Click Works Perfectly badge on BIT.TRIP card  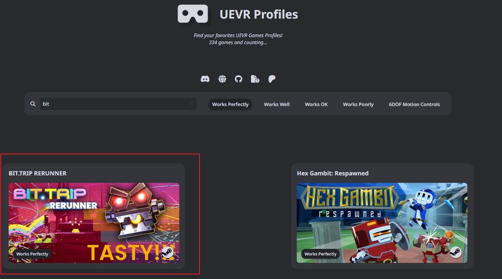coord(32,254)
